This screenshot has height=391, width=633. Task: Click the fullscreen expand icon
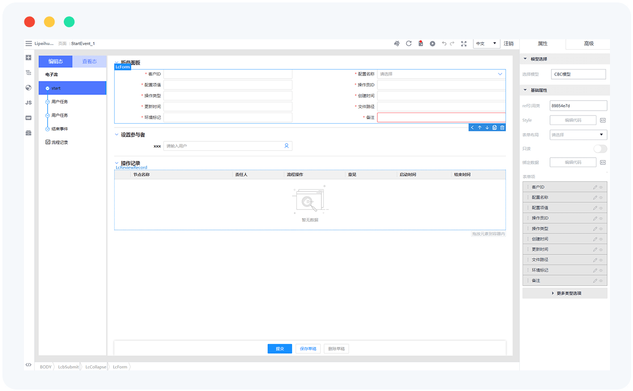point(464,44)
